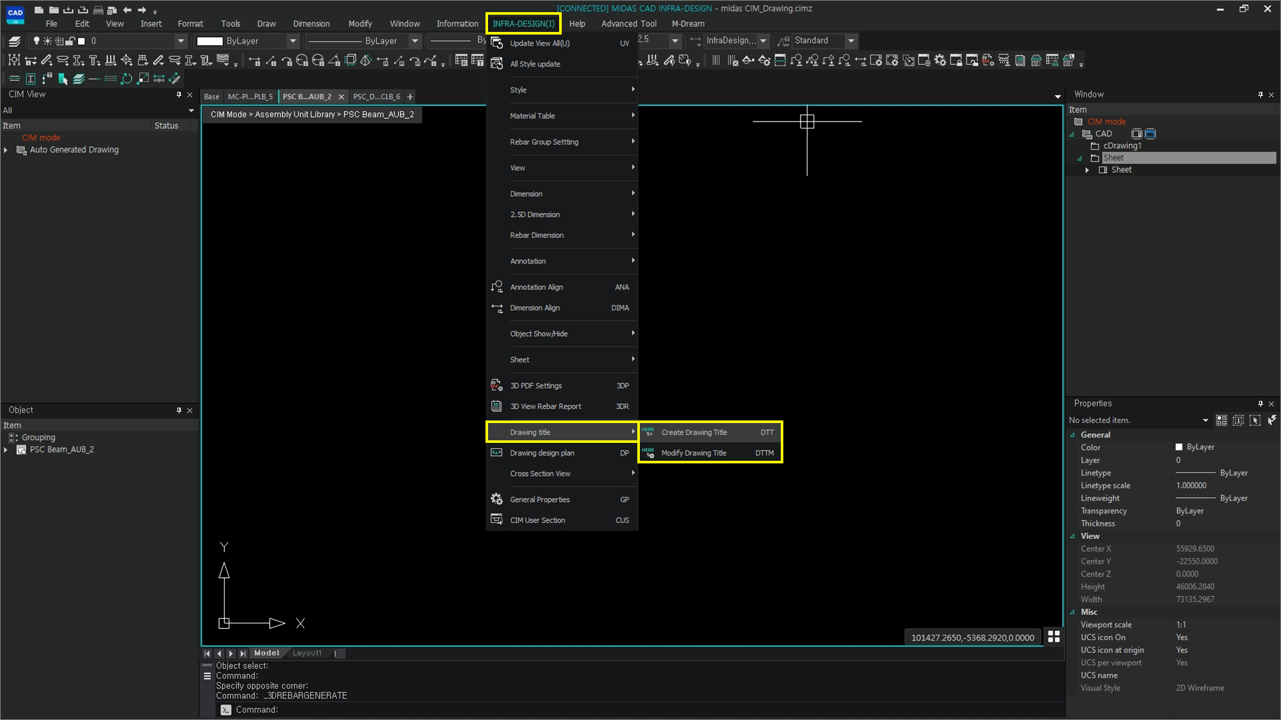Pin the CIM View panel
1281x720 pixels.
click(179, 95)
